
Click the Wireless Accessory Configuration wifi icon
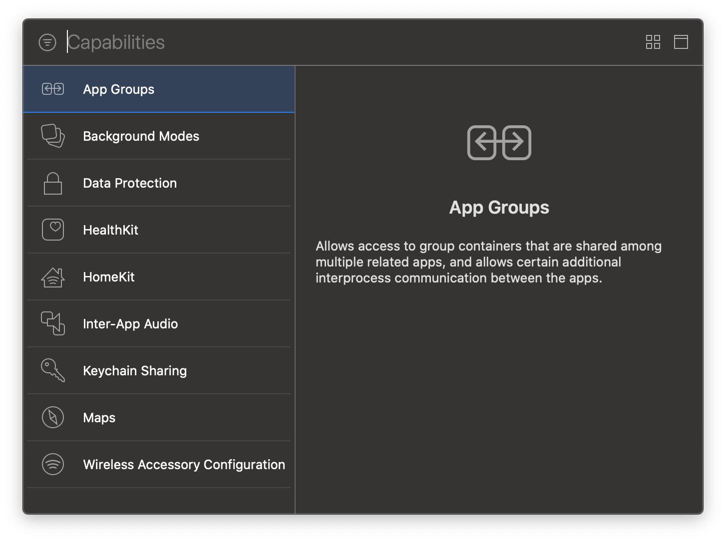point(53,464)
